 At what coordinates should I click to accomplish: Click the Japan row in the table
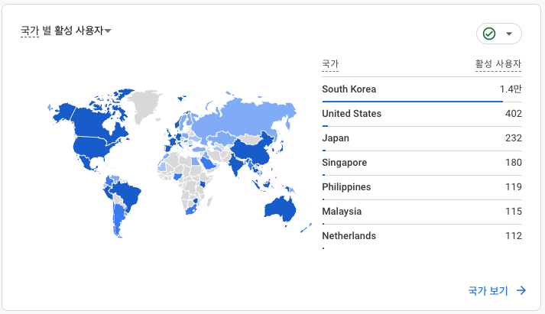tap(422, 138)
